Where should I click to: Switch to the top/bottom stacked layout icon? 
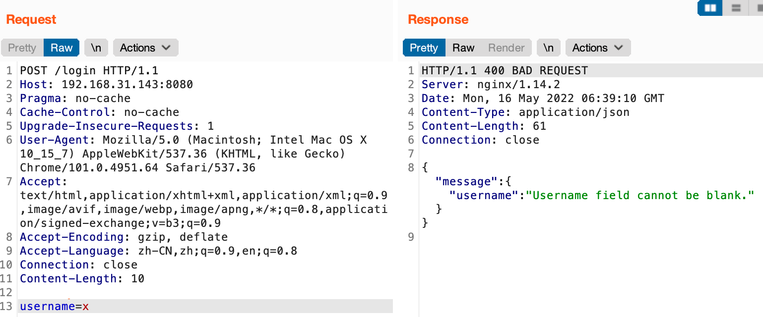pyautogui.click(x=736, y=8)
